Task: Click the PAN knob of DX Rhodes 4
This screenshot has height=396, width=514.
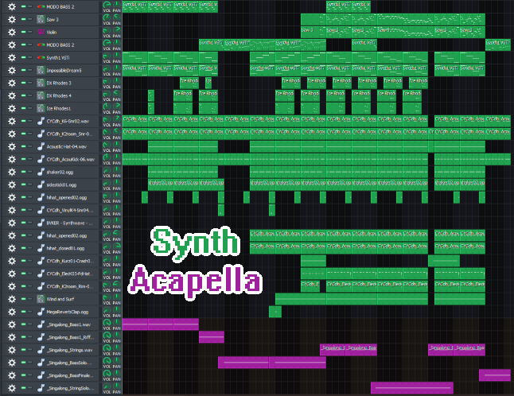Action: (117, 94)
